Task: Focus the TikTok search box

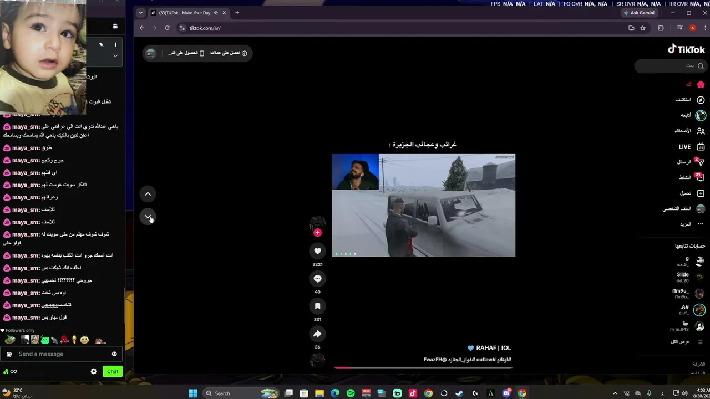Action: [670, 66]
